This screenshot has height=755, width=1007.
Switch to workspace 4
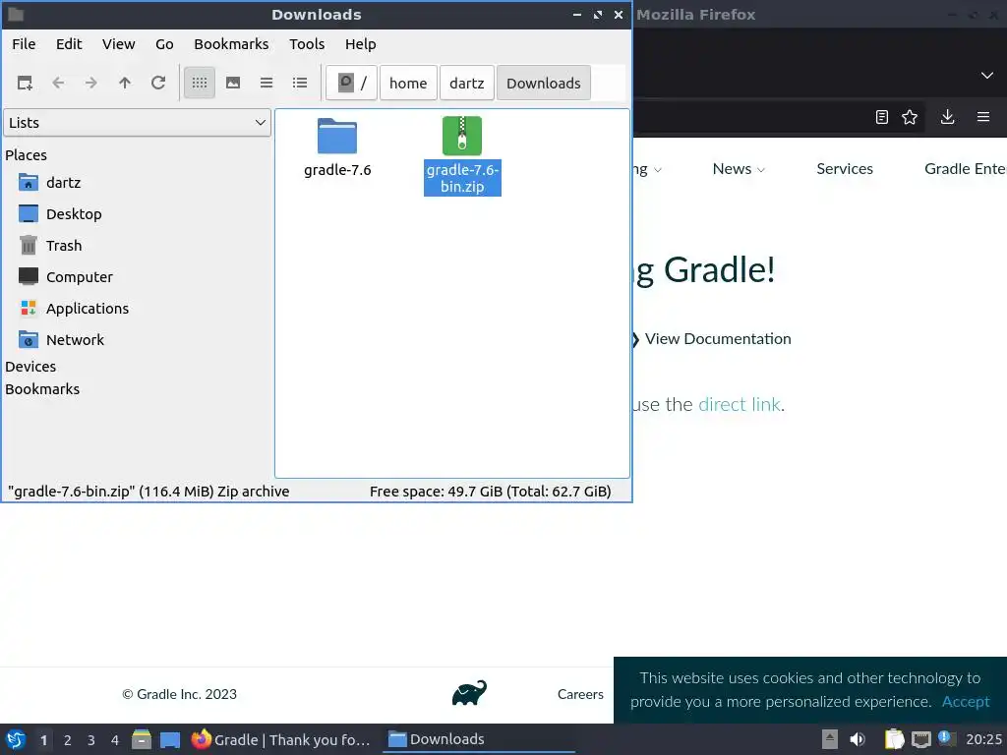(115, 740)
